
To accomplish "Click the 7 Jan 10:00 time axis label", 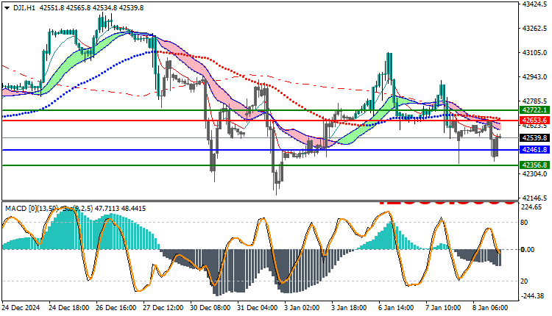I will [x=443, y=308].
